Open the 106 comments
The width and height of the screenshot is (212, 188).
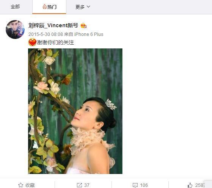(x=144, y=185)
